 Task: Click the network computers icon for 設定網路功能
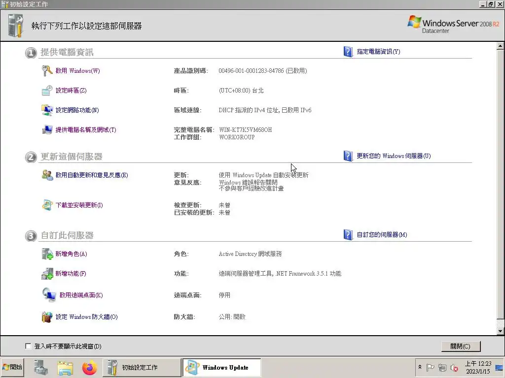tap(47, 110)
